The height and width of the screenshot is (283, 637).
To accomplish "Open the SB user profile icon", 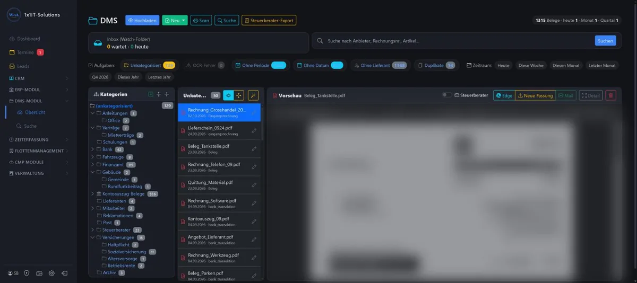I will (13, 273).
